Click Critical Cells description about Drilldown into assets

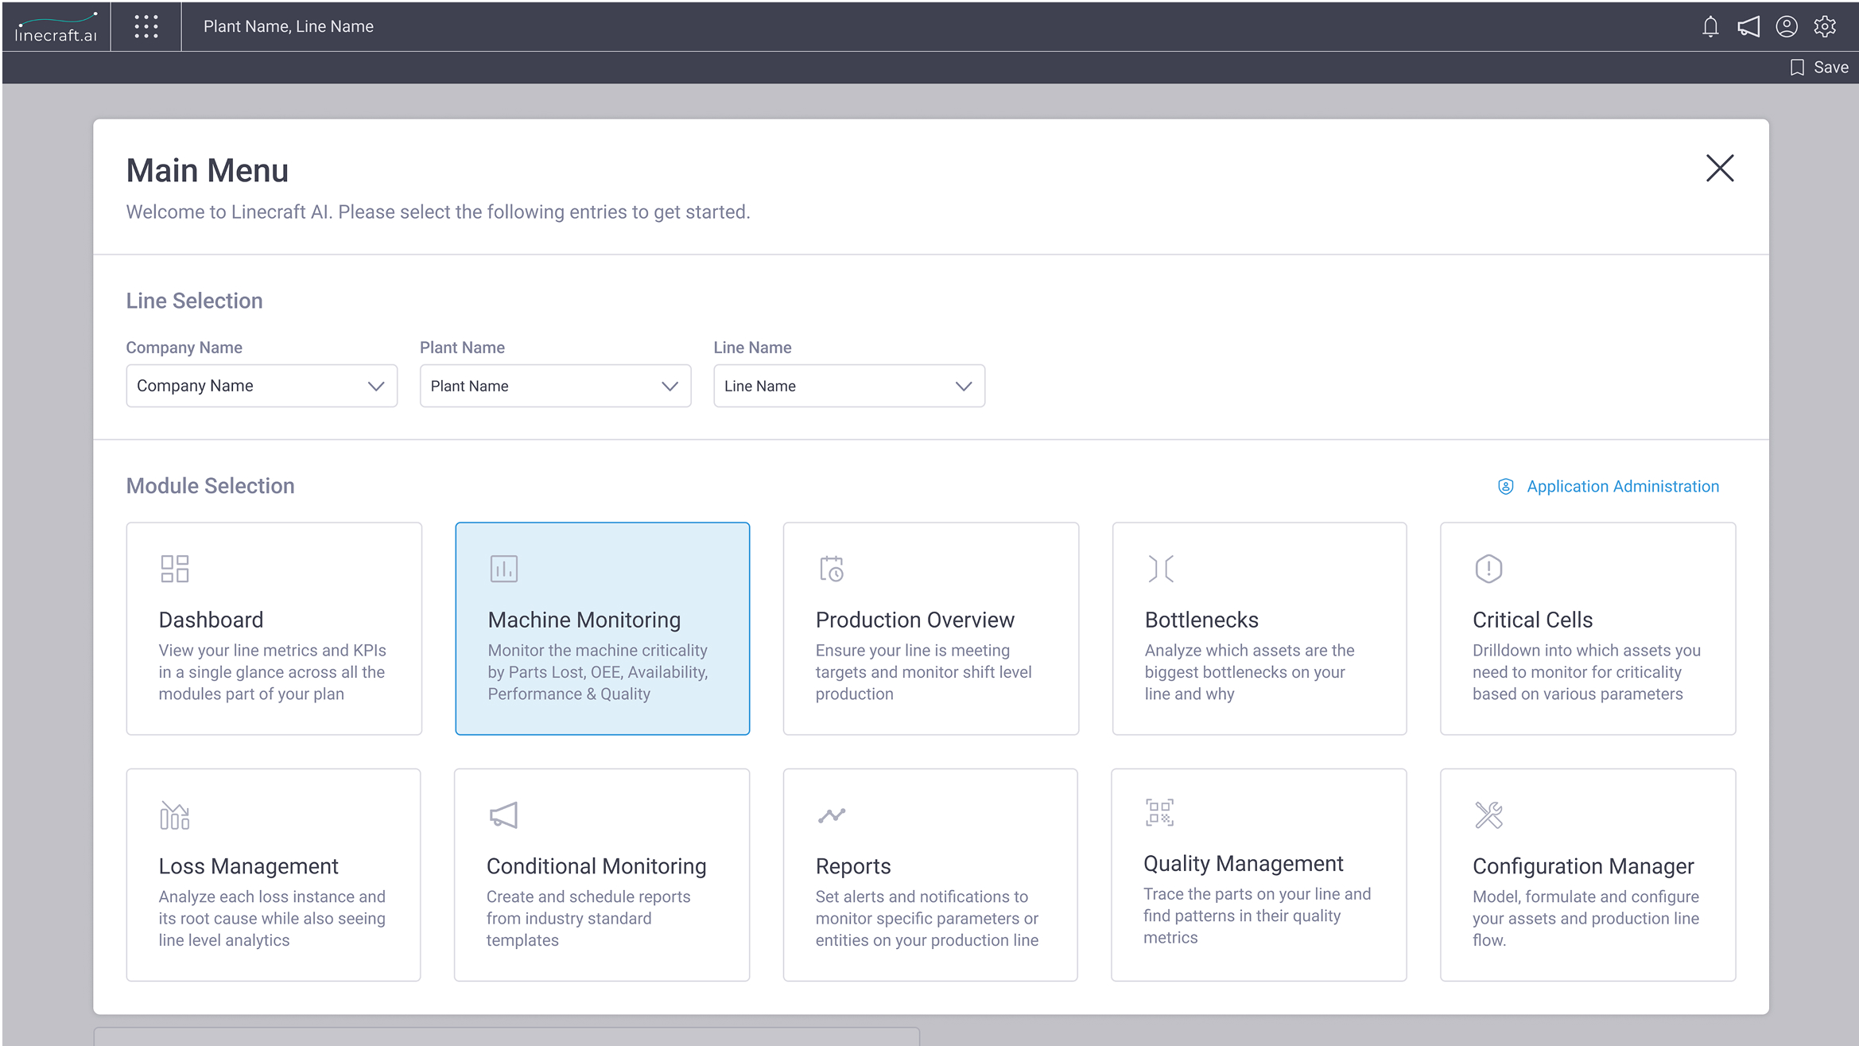1586,672
